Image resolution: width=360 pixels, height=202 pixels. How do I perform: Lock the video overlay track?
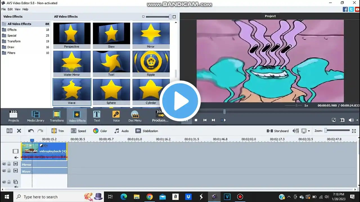[x=9, y=182]
